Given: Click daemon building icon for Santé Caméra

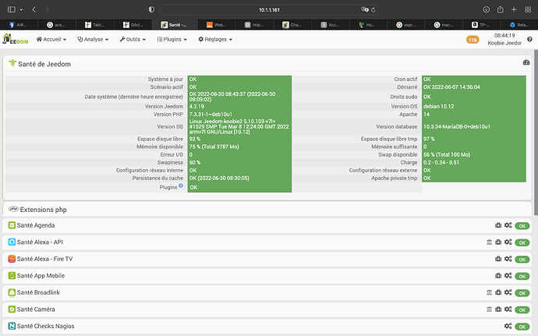Looking at the screenshot, I should pos(490,309).
